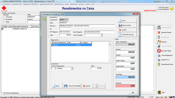Click the Valor field in payment entry

click(x=96, y=68)
